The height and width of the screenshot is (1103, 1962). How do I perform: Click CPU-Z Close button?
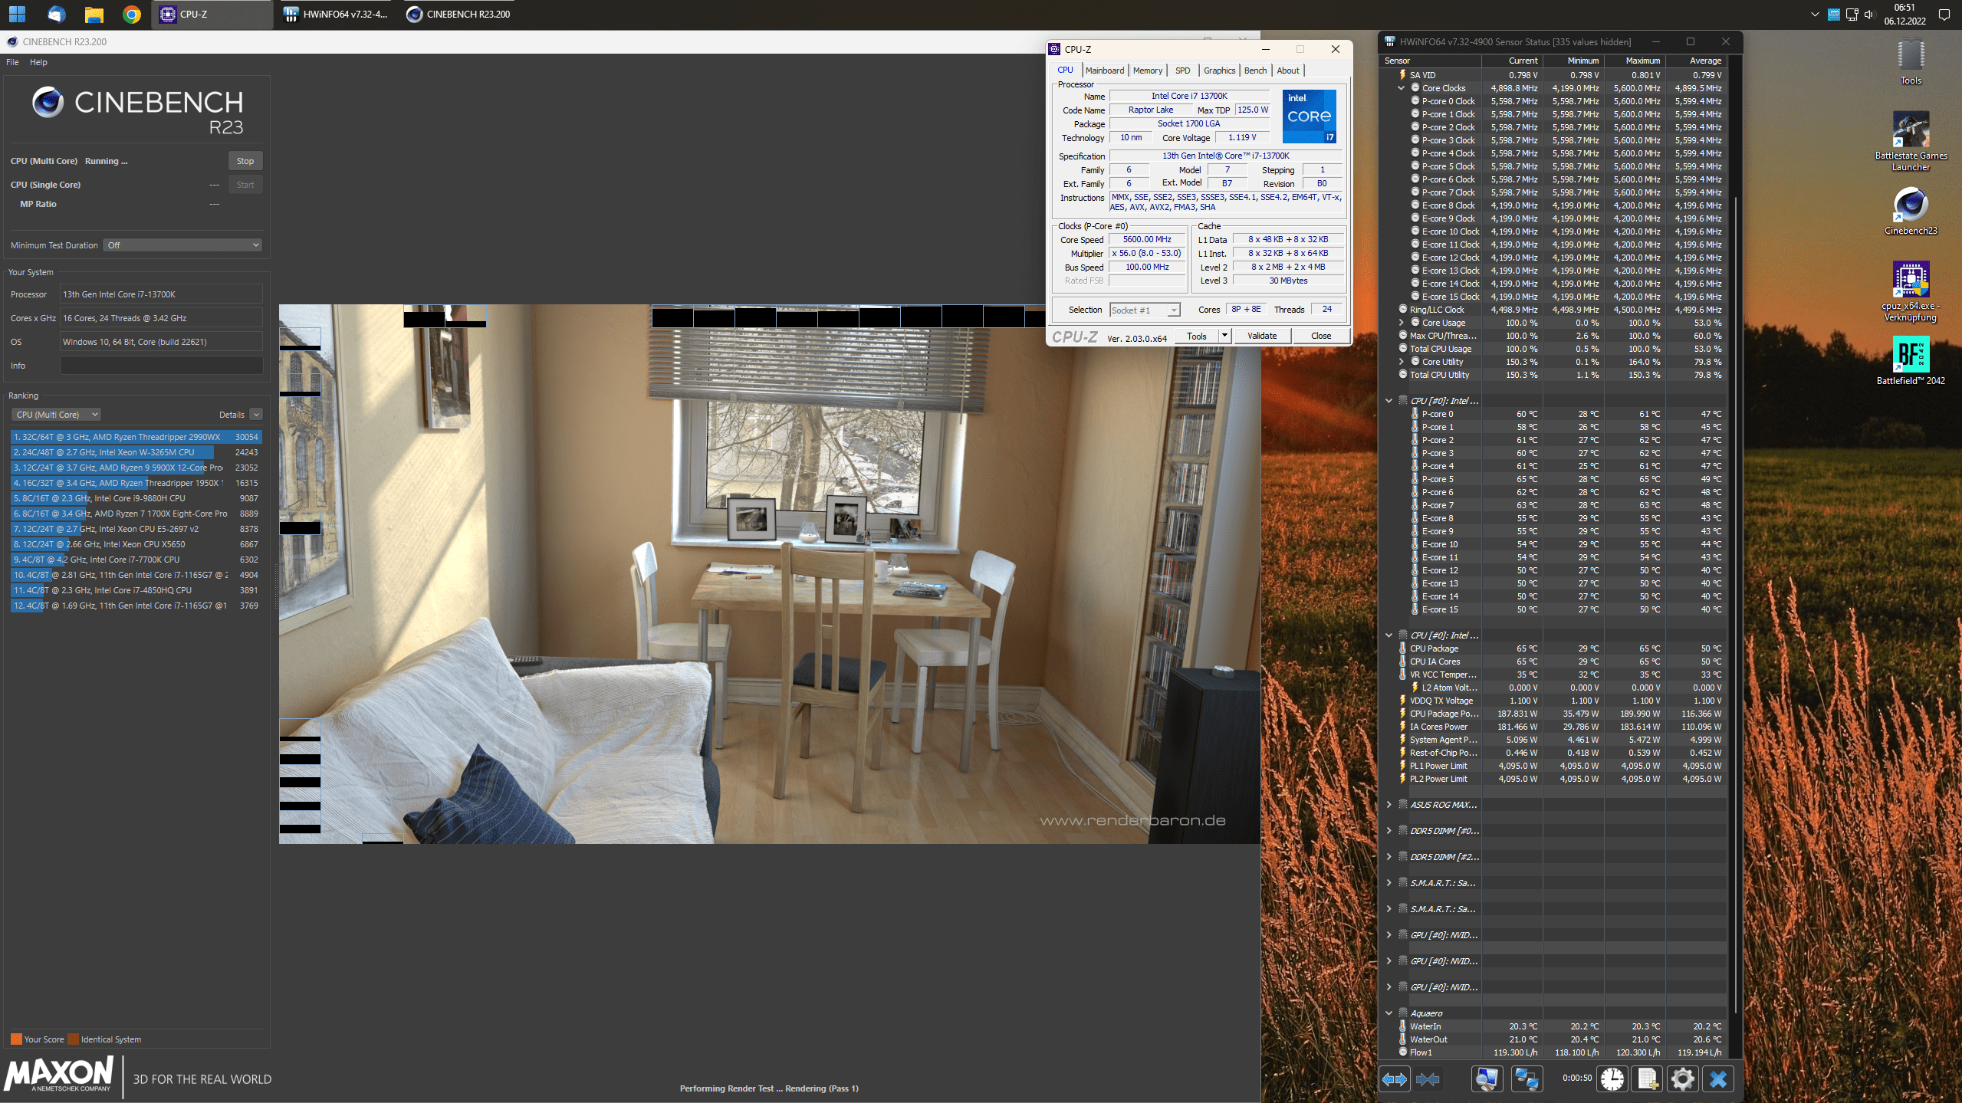coord(1321,336)
